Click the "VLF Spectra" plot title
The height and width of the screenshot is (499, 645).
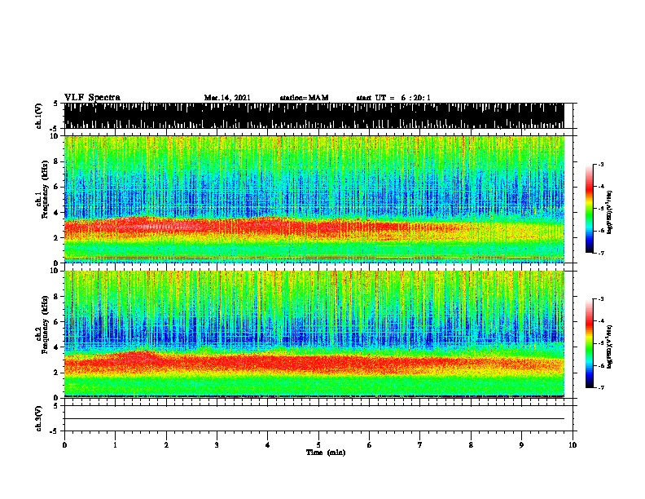tap(92, 98)
